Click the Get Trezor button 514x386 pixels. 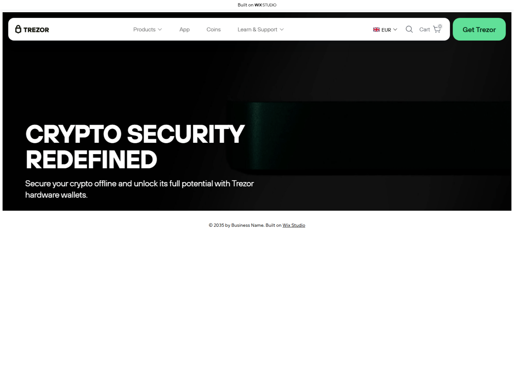(479, 29)
